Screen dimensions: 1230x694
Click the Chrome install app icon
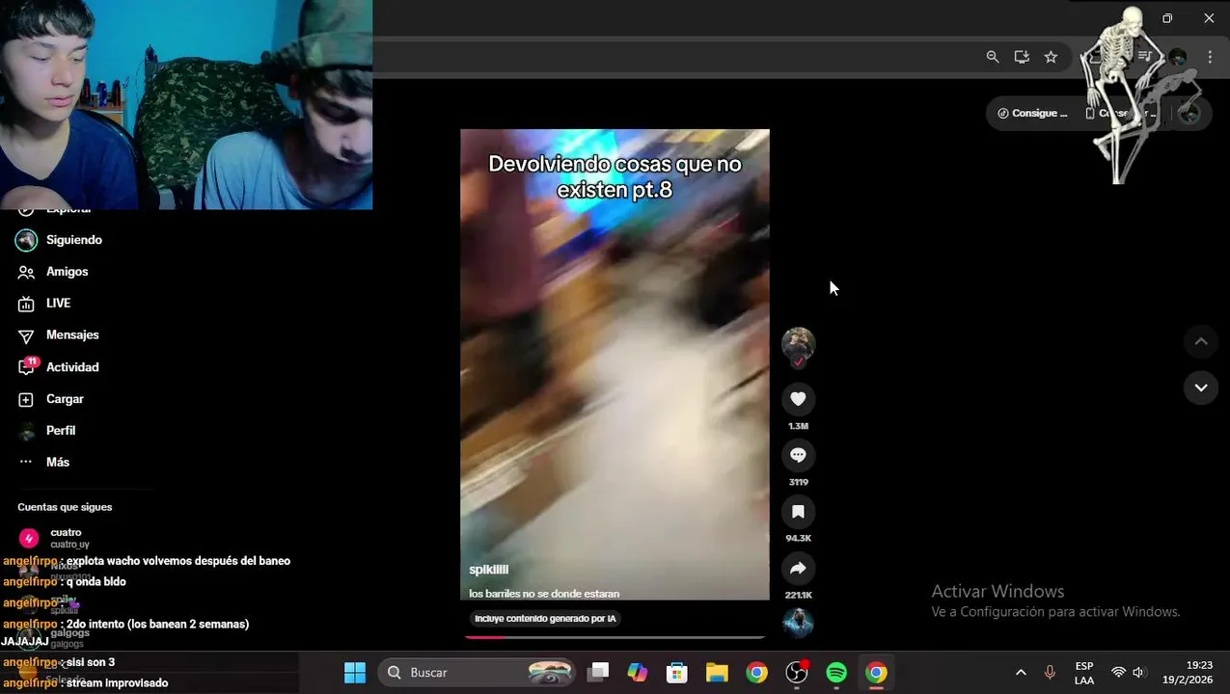(1022, 57)
